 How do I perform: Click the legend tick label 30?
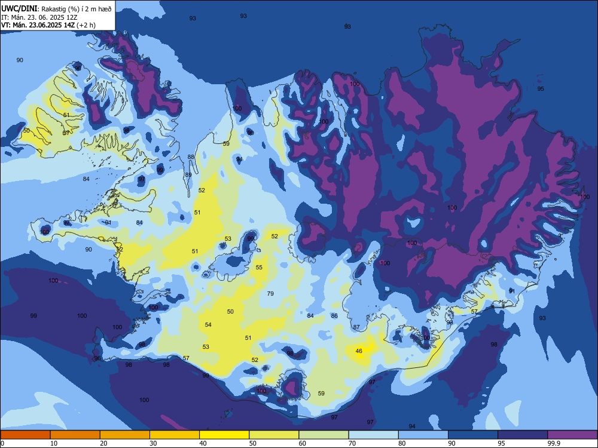[x=153, y=443]
